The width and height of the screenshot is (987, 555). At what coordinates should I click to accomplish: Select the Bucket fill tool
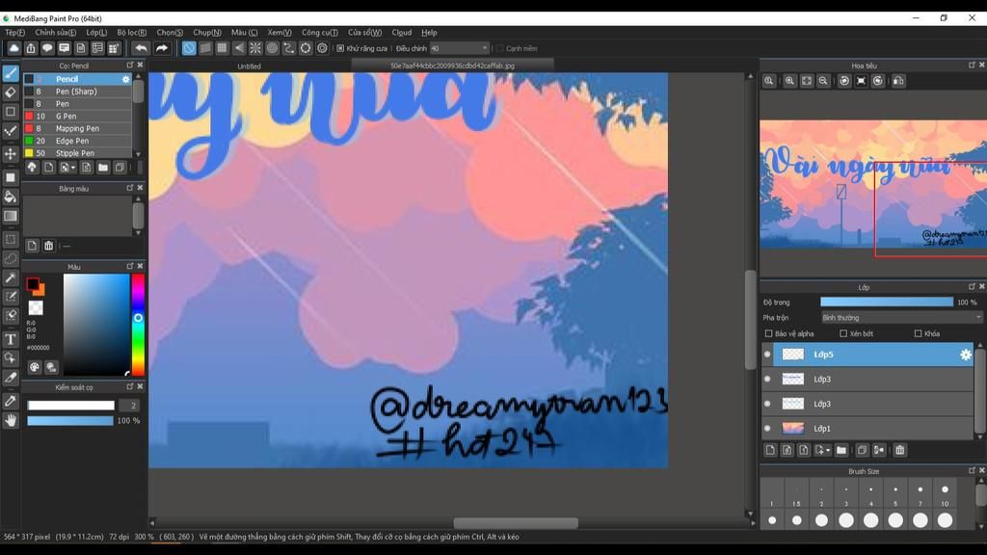click(x=11, y=197)
